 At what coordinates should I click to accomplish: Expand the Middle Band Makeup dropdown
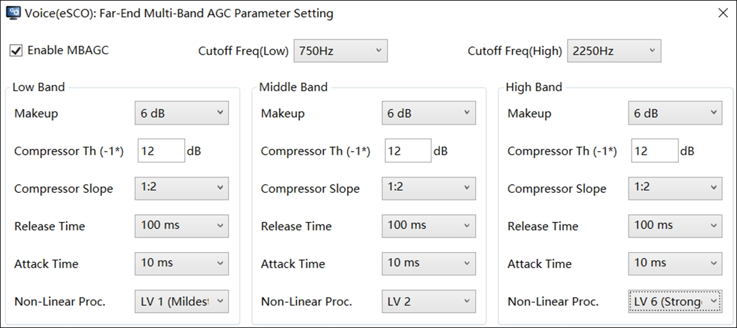coord(428,113)
